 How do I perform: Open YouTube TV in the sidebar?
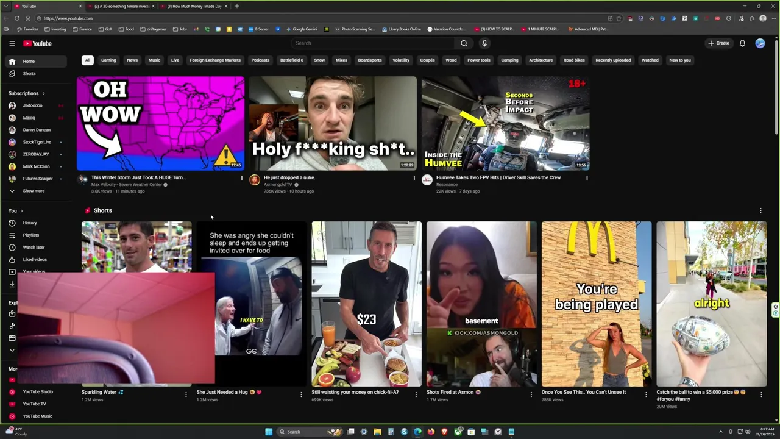[x=37, y=404]
